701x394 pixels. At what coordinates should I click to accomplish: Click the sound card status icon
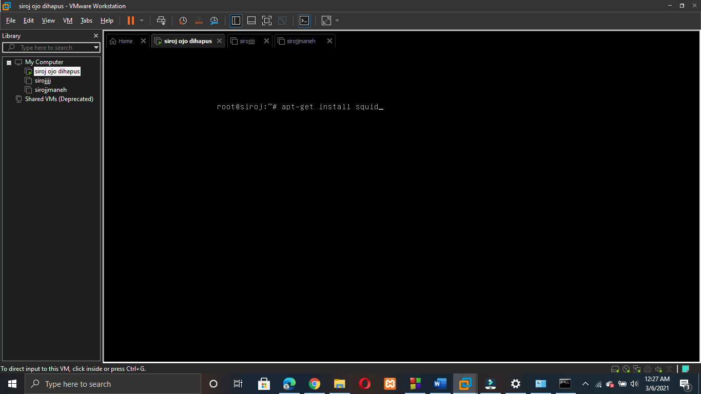coord(658,369)
